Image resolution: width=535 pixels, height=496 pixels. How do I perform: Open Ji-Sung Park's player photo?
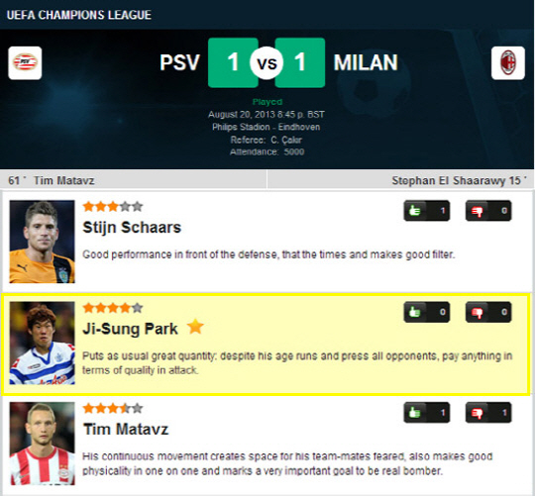coord(42,343)
